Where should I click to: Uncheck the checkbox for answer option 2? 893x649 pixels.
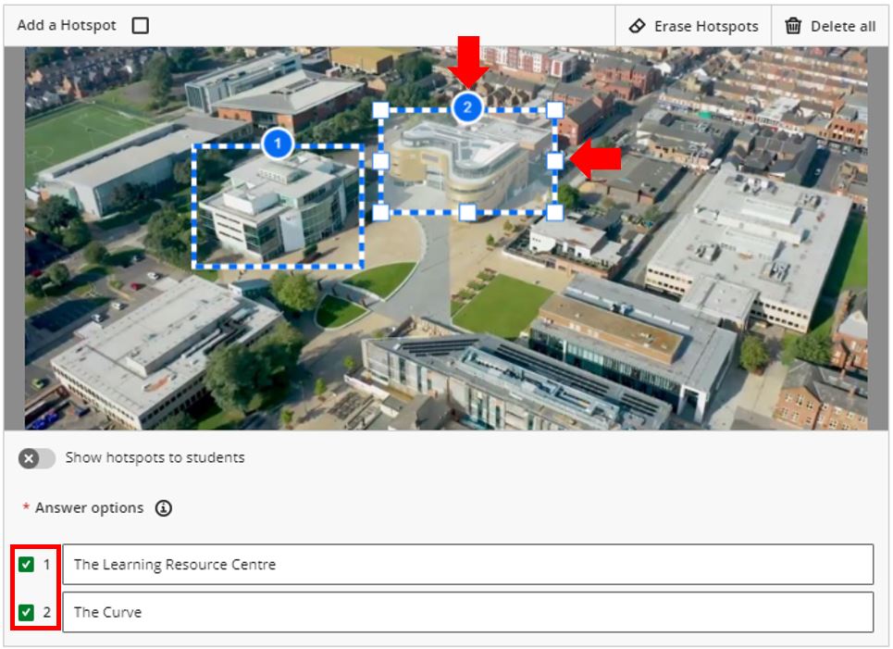click(x=26, y=612)
